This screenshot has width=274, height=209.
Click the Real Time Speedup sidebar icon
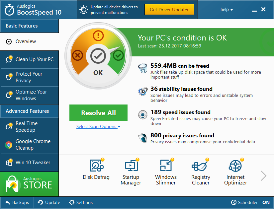[x=9, y=126]
